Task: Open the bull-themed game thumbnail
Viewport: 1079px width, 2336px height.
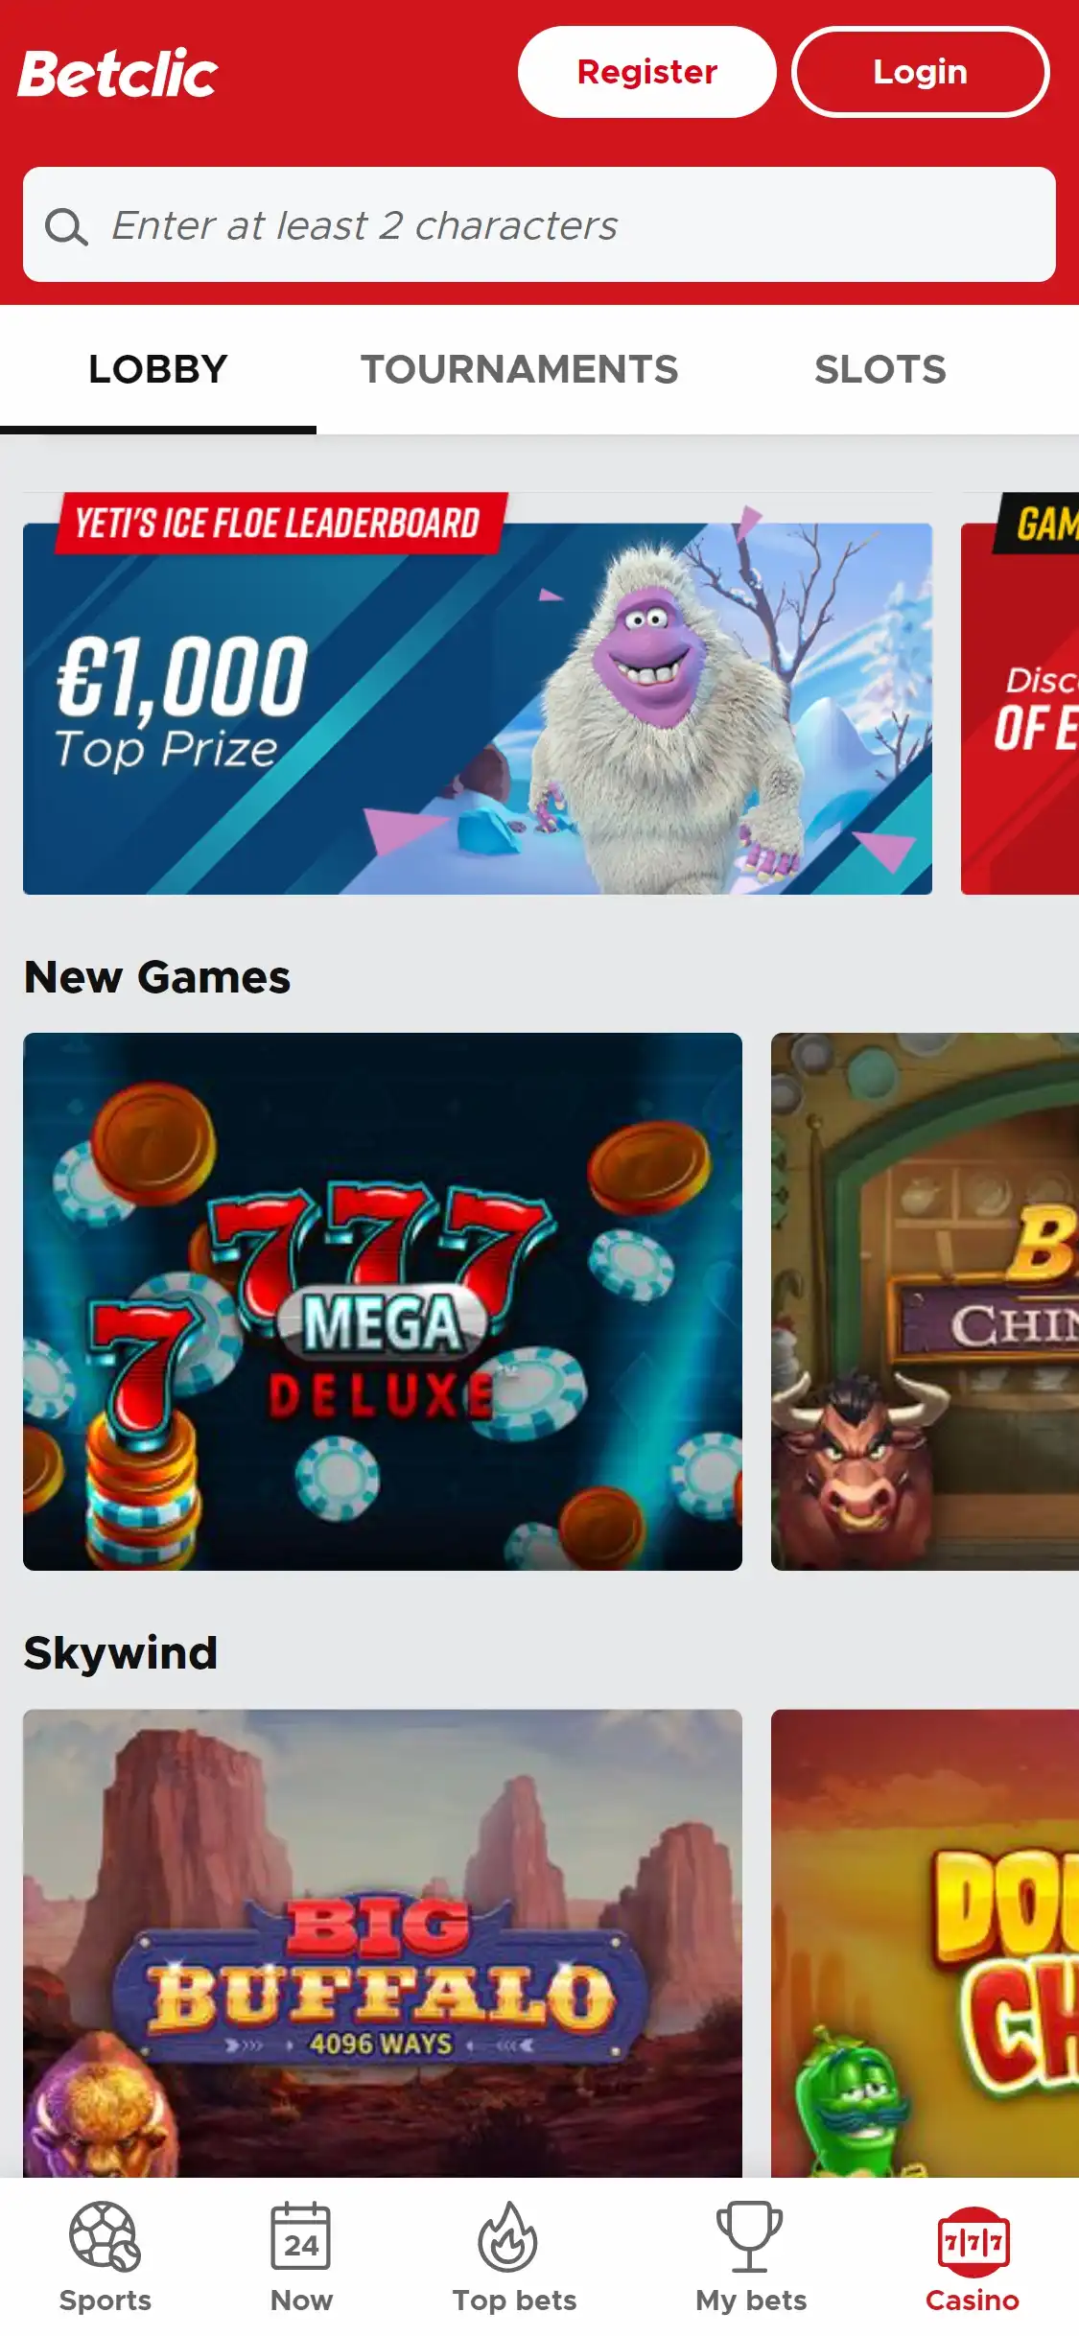Action: tap(925, 1301)
